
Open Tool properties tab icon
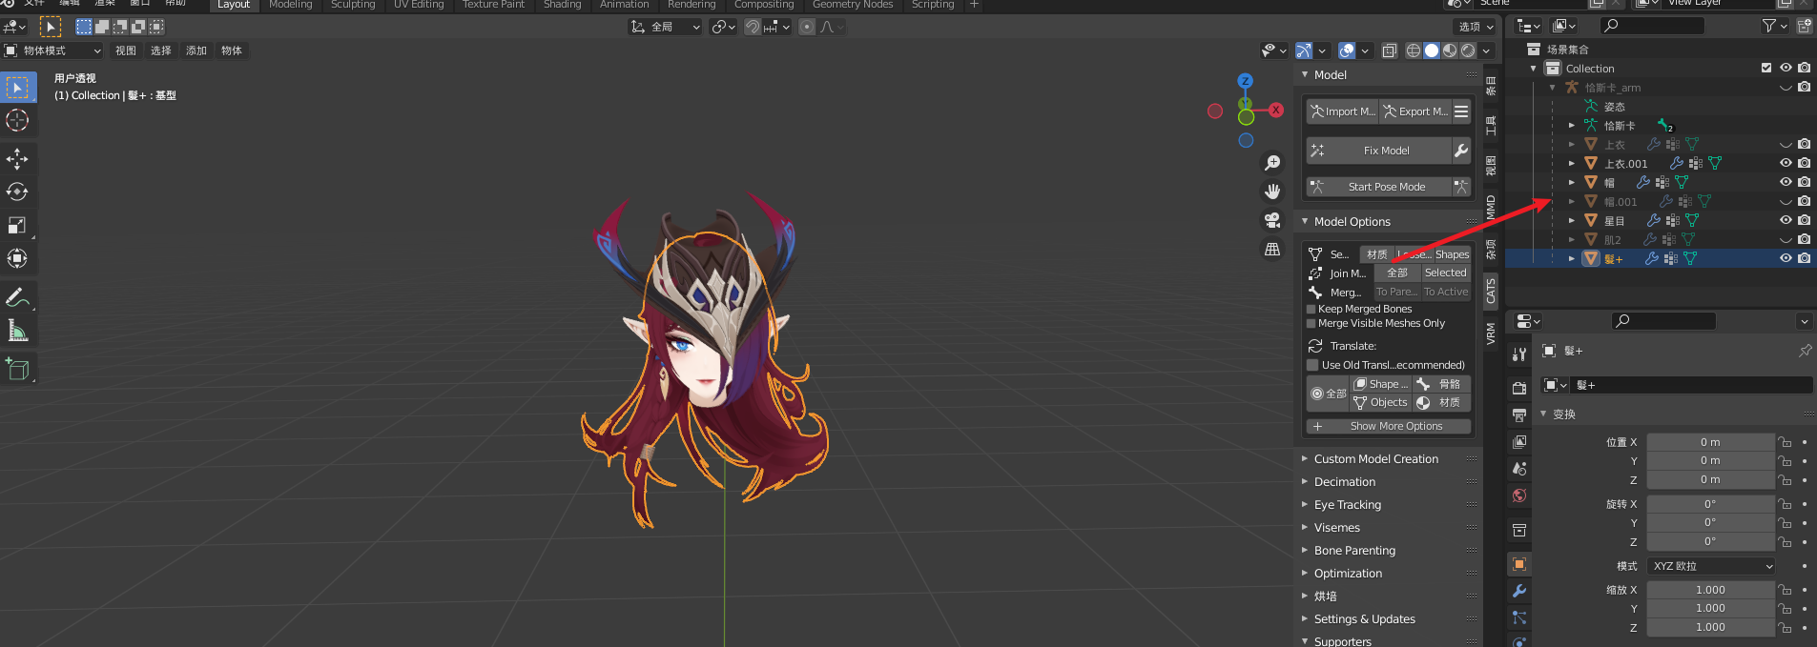(x=1519, y=354)
